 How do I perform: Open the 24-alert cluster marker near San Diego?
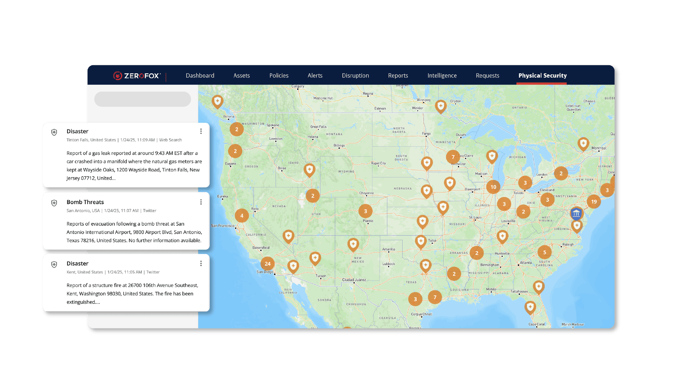(267, 264)
